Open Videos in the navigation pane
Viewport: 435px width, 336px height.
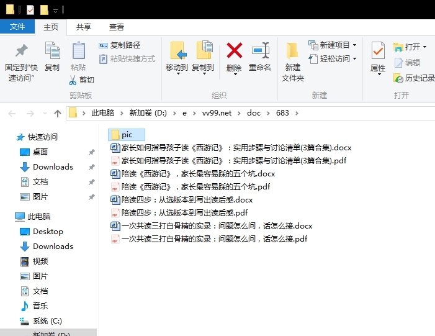34,261
